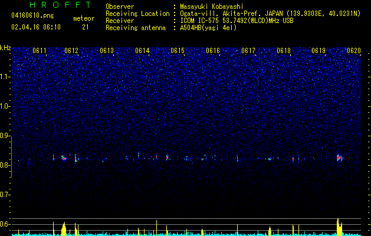Click the 0613 time marker

coord(107,51)
